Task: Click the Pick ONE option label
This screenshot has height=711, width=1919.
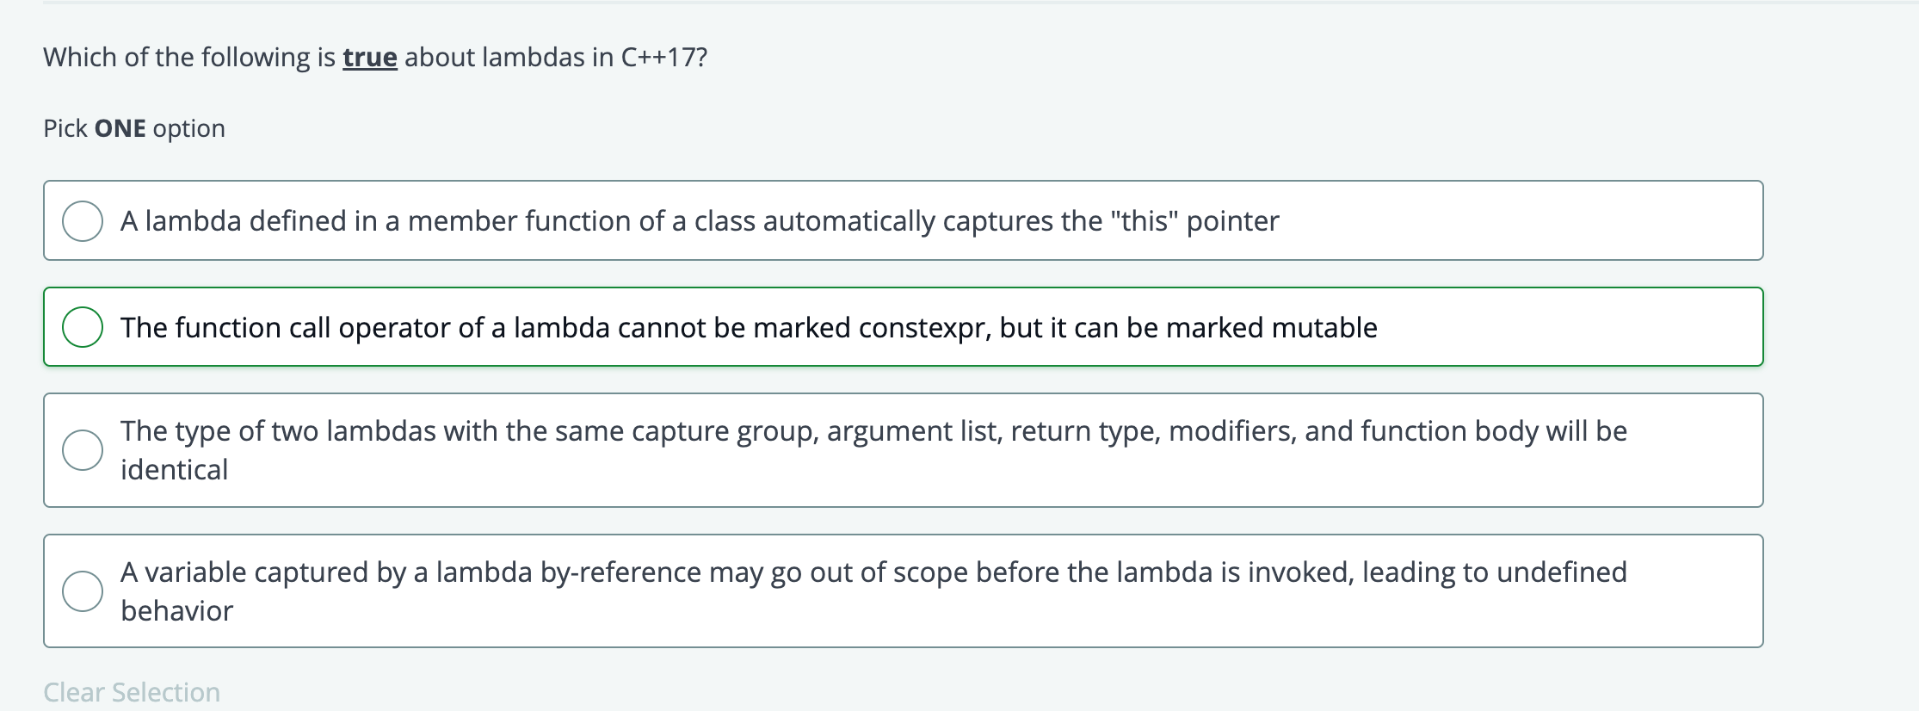Action: (x=133, y=127)
